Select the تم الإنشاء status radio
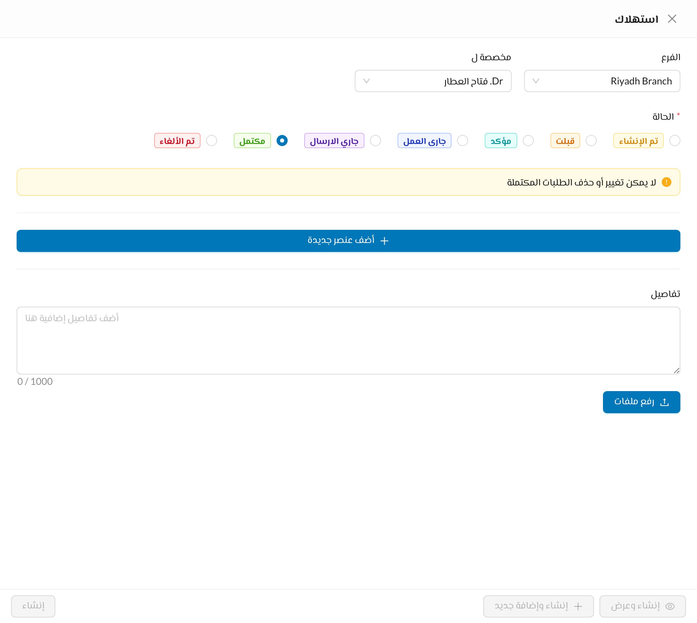This screenshot has height=623, width=697. click(675, 141)
